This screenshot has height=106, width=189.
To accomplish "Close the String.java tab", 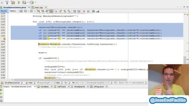I will [x=106, y=87].
